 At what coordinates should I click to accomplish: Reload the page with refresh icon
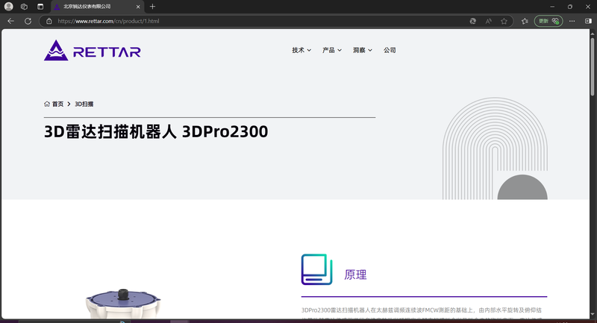tap(28, 21)
